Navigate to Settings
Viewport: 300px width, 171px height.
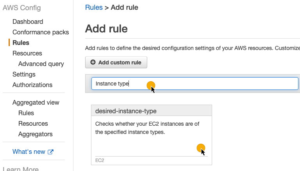click(24, 75)
